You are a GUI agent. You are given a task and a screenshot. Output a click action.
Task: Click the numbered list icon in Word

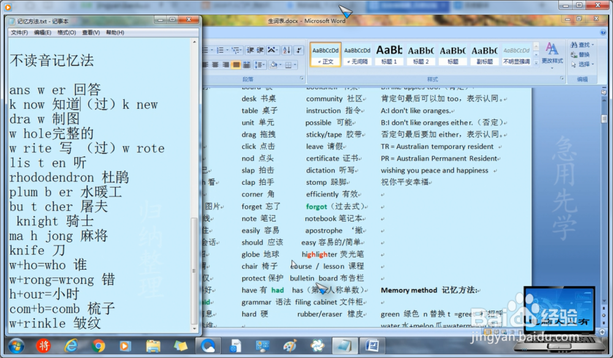coord(220,50)
